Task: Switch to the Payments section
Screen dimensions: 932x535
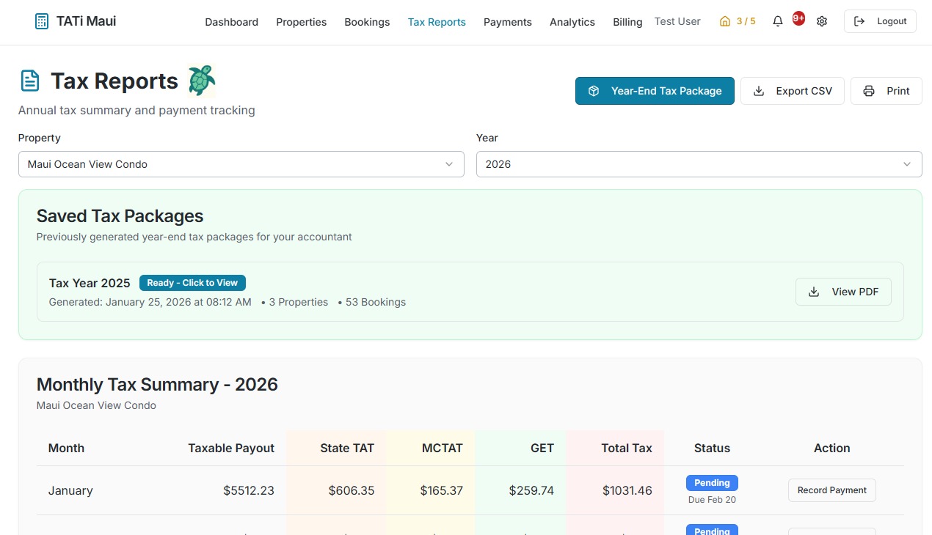Action: coord(507,22)
